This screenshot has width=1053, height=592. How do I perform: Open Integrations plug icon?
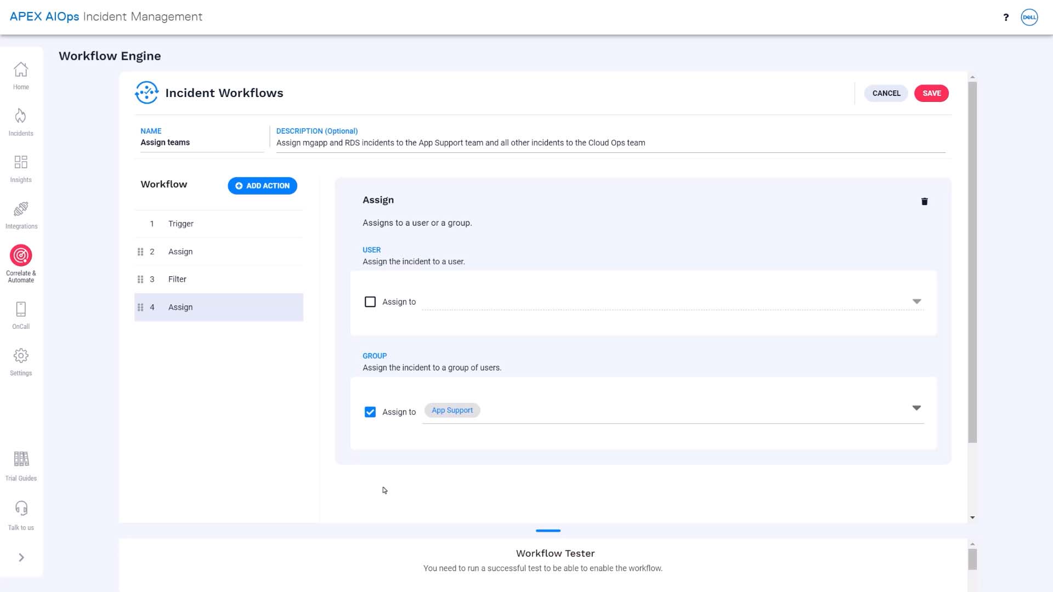21,209
